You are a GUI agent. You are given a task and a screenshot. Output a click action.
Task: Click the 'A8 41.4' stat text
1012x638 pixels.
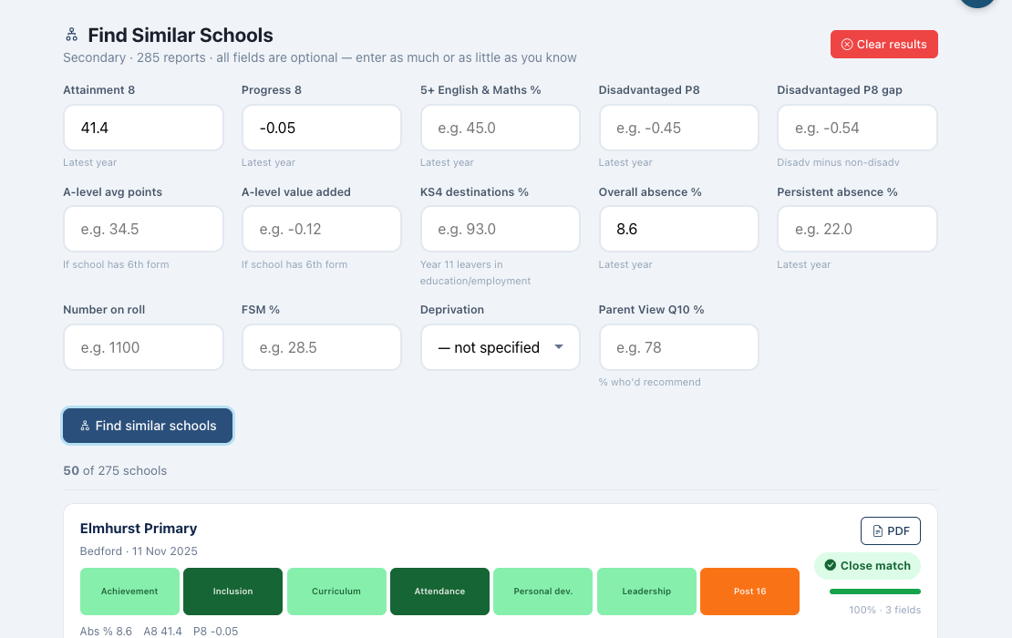[x=162, y=632]
